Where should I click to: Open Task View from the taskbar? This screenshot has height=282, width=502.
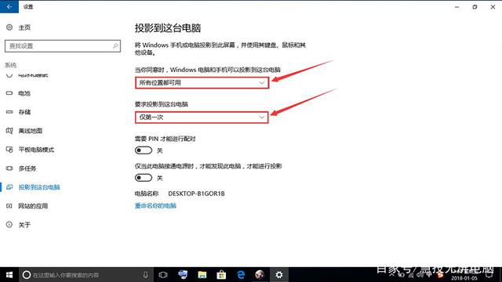click(163, 275)
